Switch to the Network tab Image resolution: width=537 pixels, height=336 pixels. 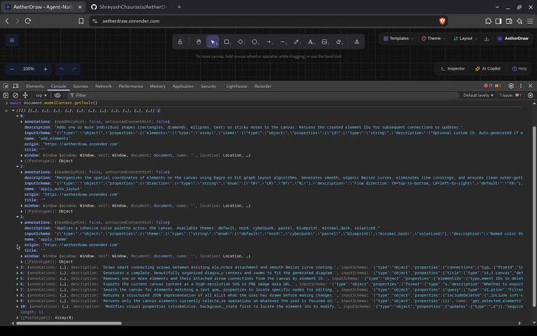coord(103,86)
